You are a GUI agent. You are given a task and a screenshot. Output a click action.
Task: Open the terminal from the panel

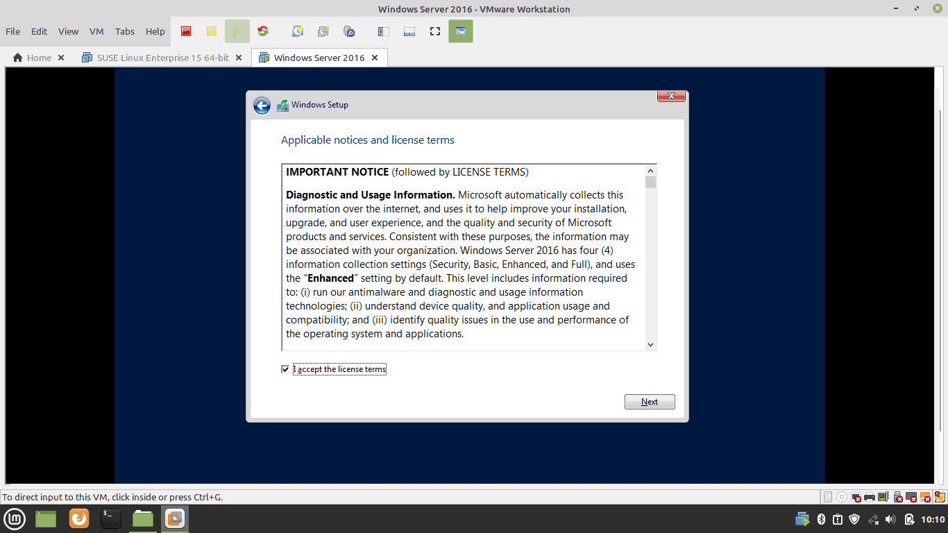point(111,518)
